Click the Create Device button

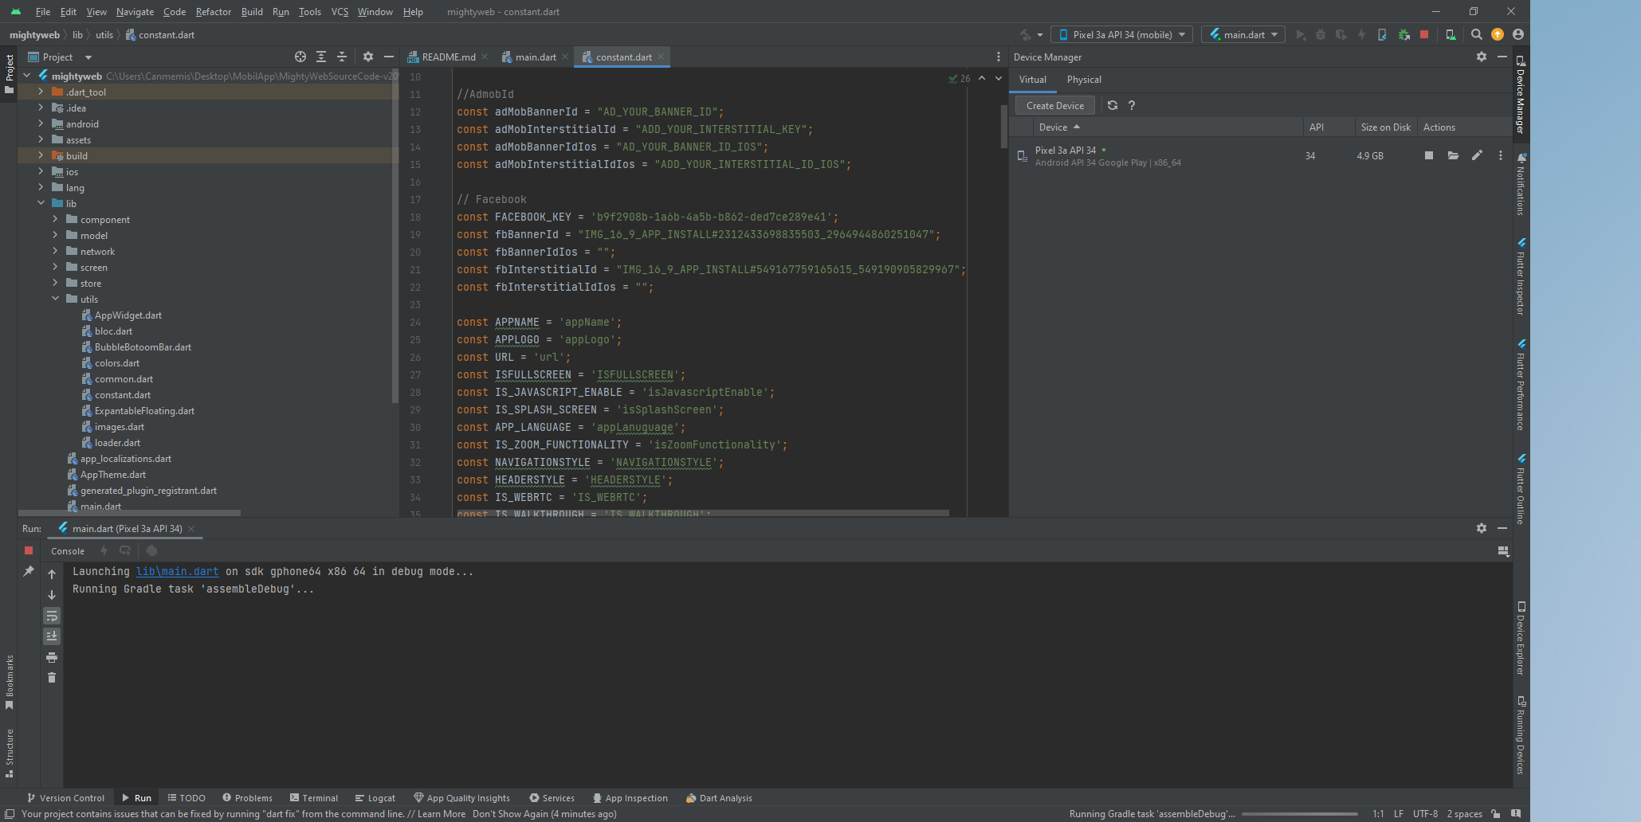pyautogui.click(x=1055, y=105)
